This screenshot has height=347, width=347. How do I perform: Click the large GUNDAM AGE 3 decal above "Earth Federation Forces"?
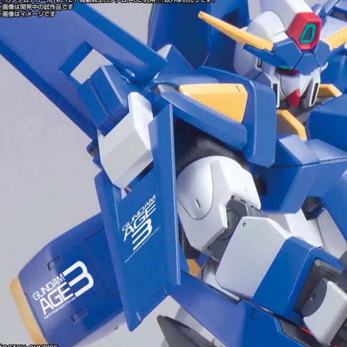pos(63,288)
